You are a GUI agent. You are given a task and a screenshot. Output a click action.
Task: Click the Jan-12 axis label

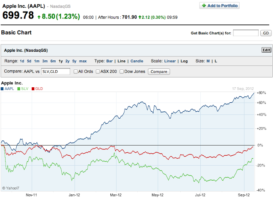coord(74,195)
